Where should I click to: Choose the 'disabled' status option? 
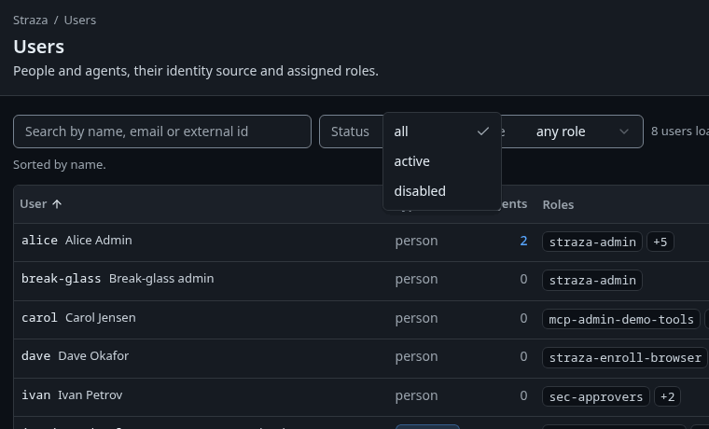442,191
